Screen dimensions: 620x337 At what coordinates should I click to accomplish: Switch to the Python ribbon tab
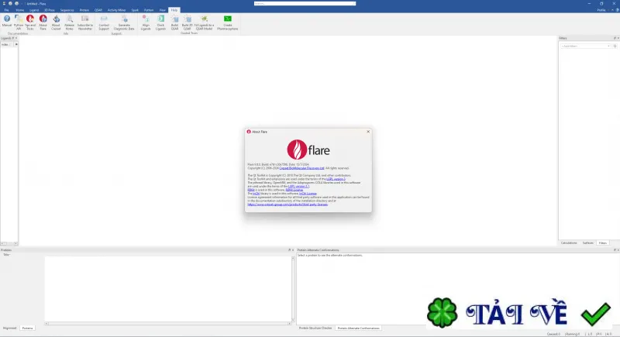coord(149,10)
